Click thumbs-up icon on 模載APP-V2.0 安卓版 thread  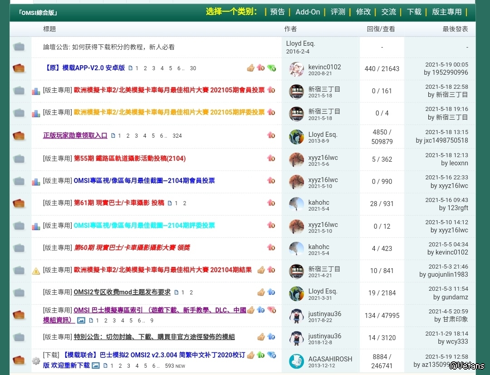coord(250,68)
